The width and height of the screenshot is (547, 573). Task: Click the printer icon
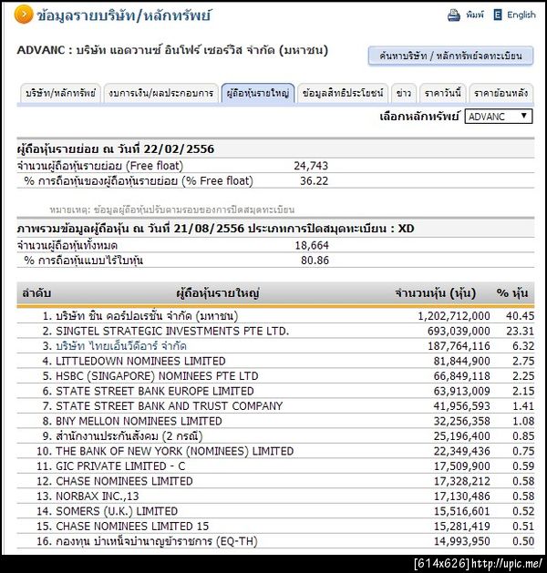(454, 15)
